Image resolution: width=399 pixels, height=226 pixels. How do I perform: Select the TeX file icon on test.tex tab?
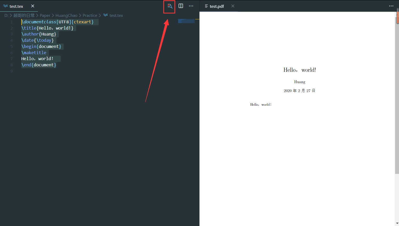[x=5, y=6]
